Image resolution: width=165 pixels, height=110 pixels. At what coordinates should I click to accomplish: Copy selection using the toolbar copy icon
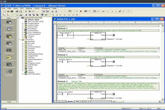(x=30, y=11)
